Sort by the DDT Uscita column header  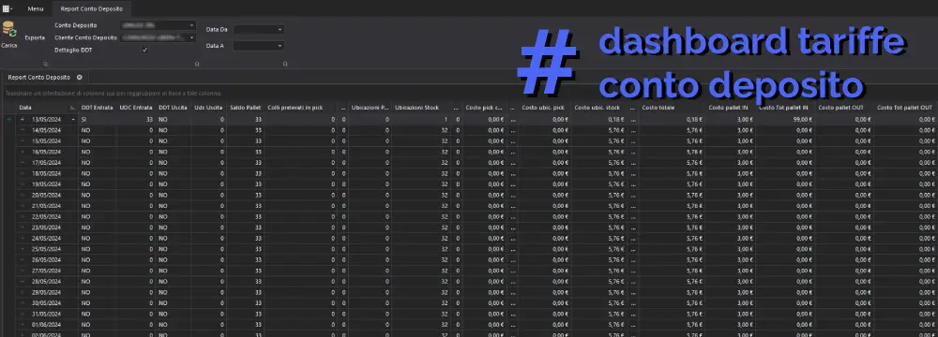(x=173, y=108)
